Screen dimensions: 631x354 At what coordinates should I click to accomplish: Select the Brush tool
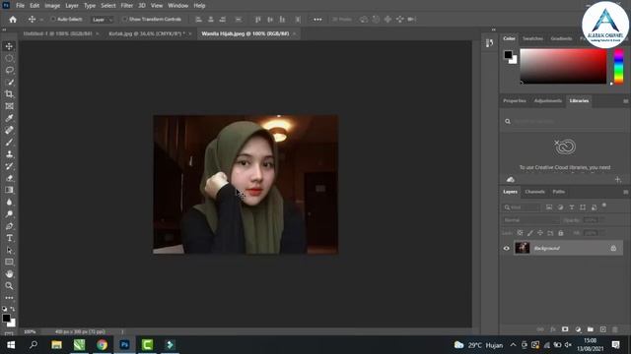pyautogui.click(x=9, y=142)
